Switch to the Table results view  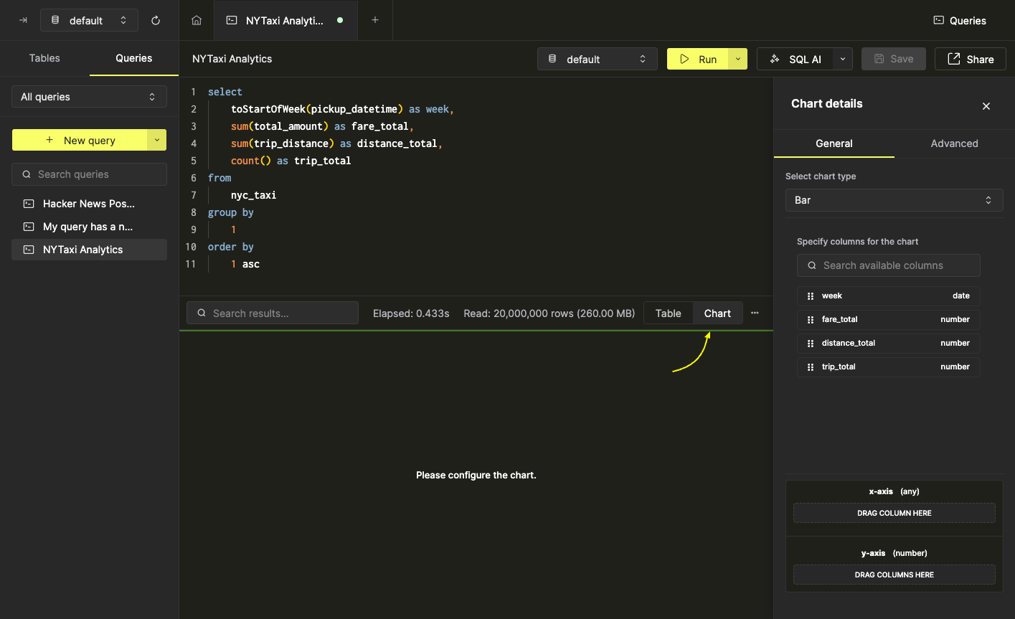668,313
